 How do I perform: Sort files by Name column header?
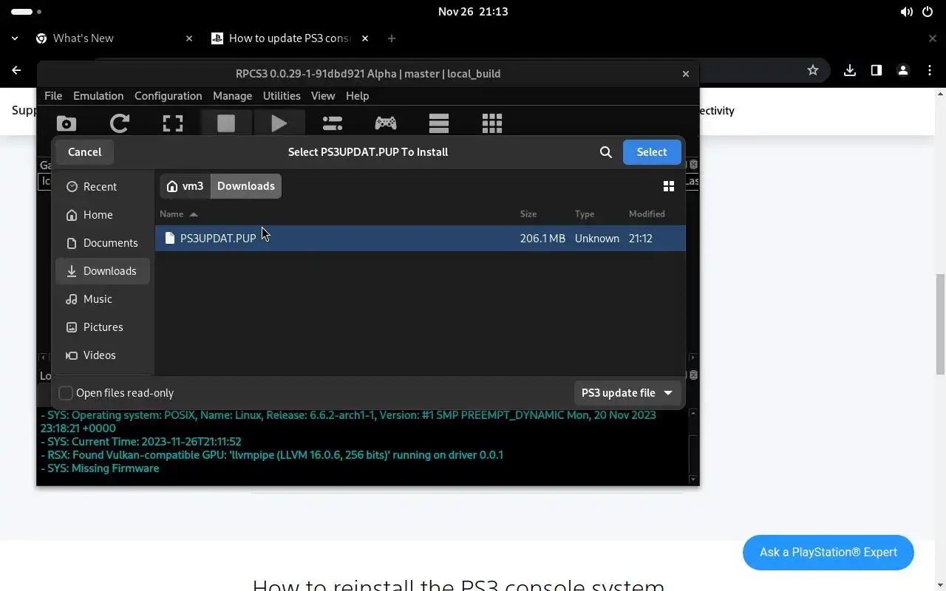[x=179, y=214]
